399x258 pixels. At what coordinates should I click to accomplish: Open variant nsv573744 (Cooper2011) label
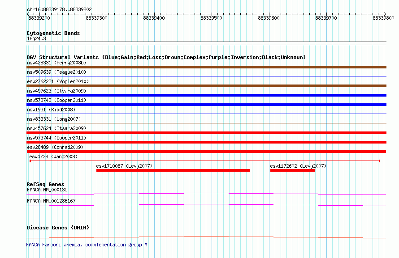(x=56, y=138)
